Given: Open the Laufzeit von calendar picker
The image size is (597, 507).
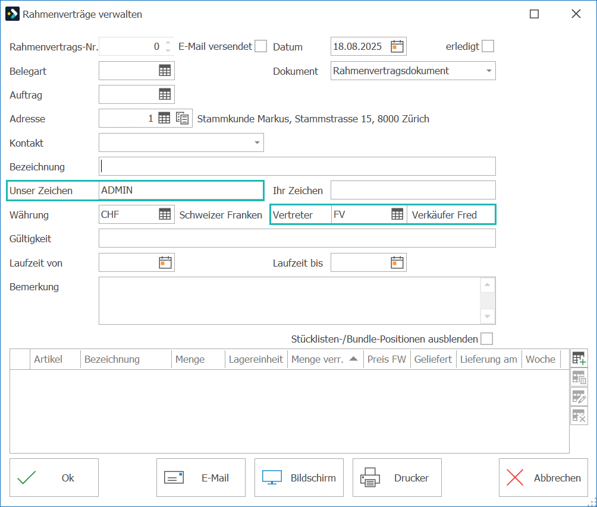Looking at the screenshot, I should pyautogui.click(x=165, y=262).
